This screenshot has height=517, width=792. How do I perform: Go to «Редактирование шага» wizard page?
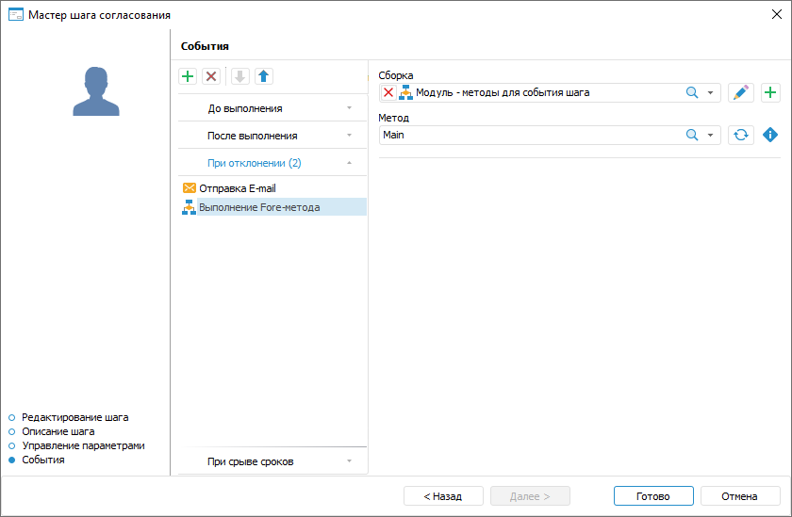[x=74, y=416]
